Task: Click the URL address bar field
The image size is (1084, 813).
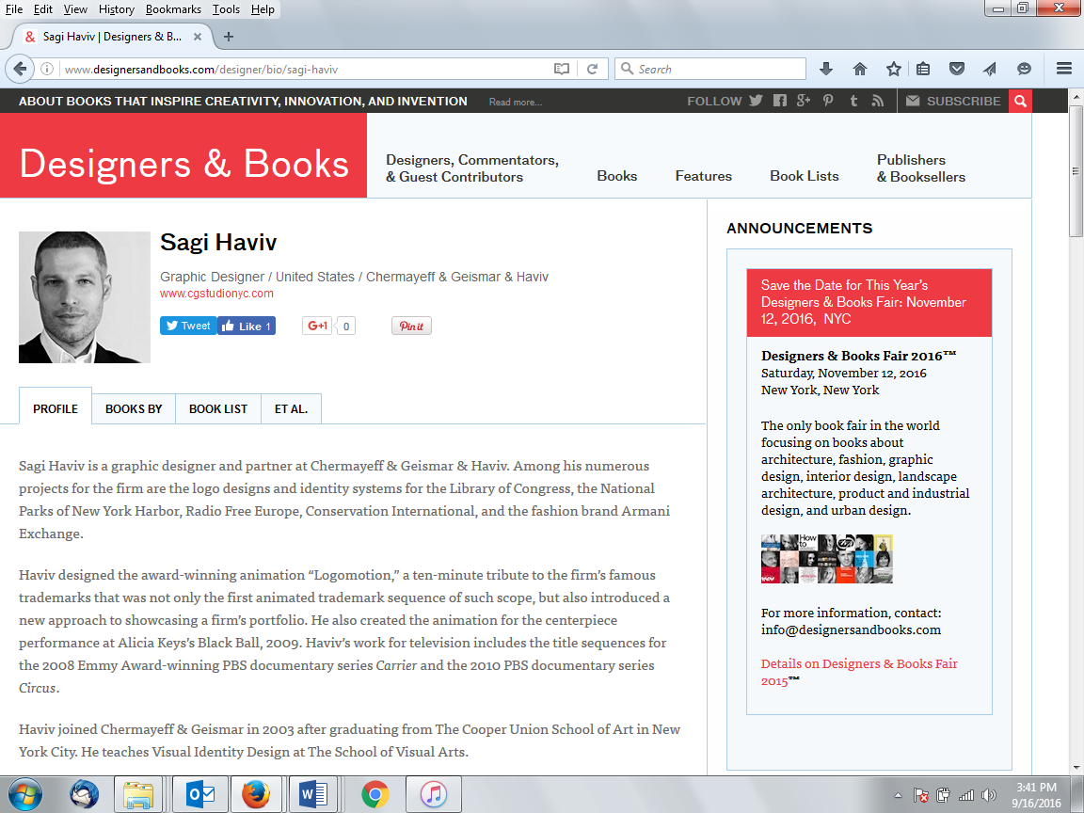Action: point(304,69)
